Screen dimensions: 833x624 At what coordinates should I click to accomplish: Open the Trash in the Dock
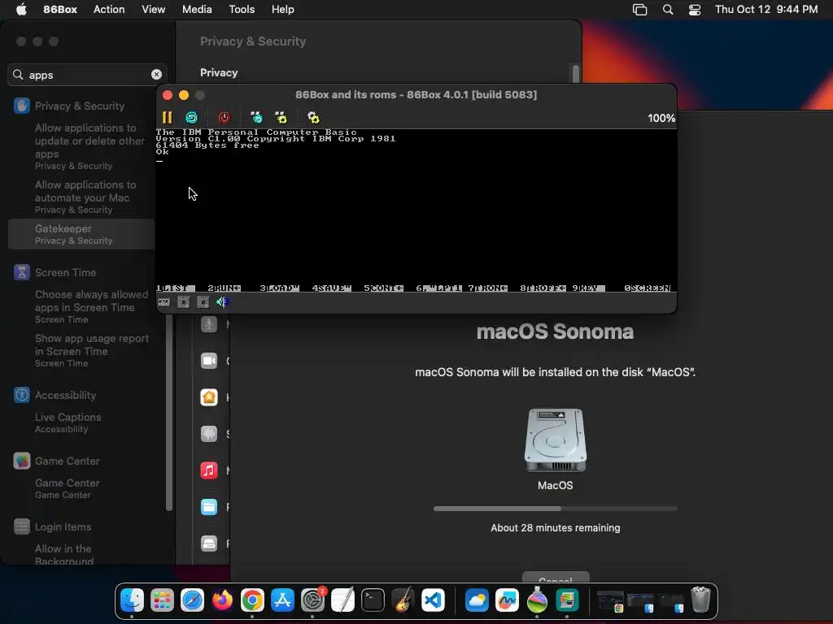(700, 600)
